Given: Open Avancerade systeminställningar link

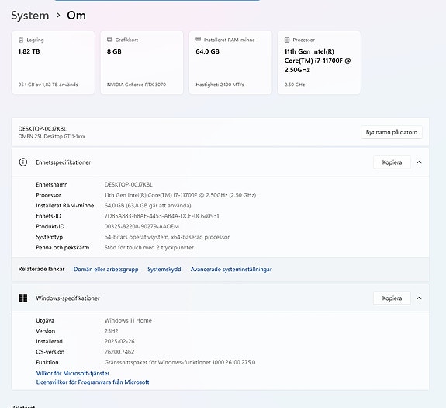Looking at the screenshot, I should tap(231, 269).
